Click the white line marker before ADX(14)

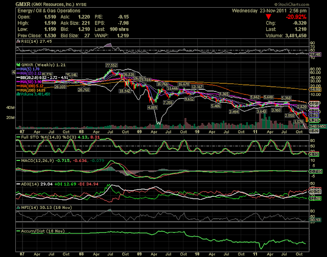[x=18, y=184]
